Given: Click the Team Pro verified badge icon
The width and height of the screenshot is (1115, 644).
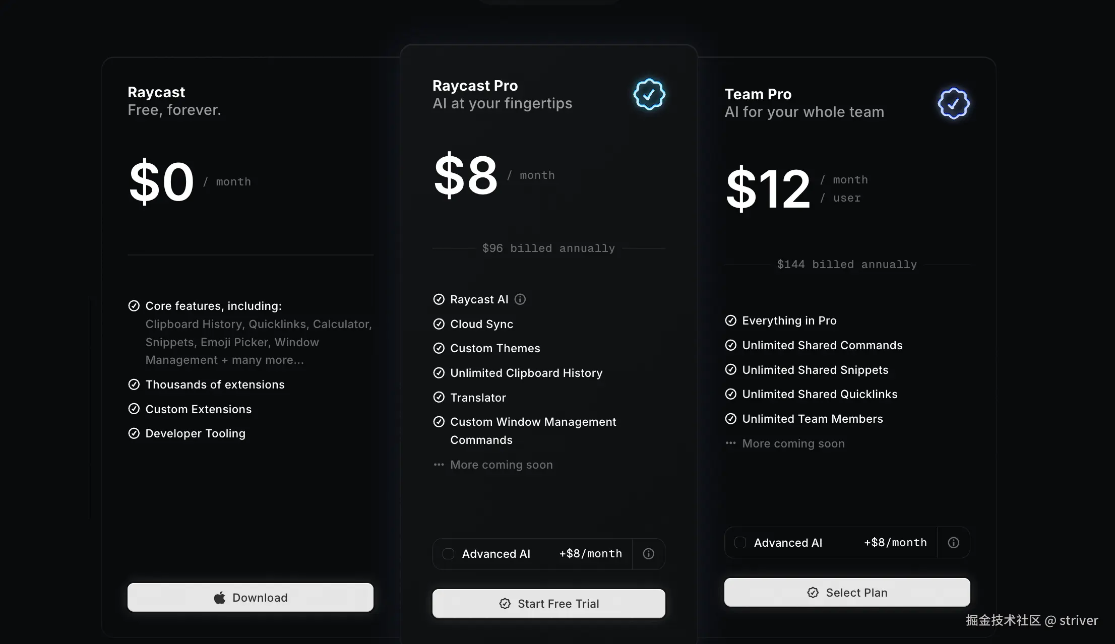Looking at the screenshot, I should click(x=953, y=103).
